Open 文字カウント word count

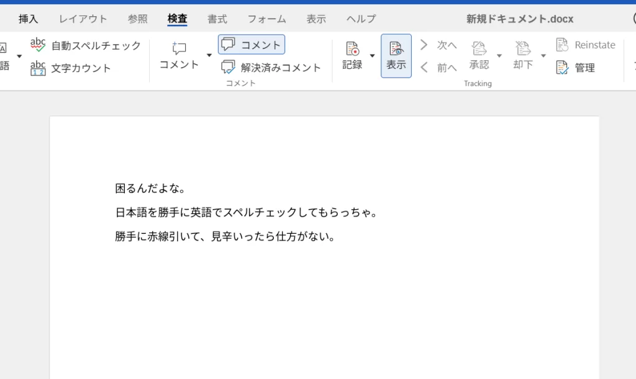(x=75, y=68)
